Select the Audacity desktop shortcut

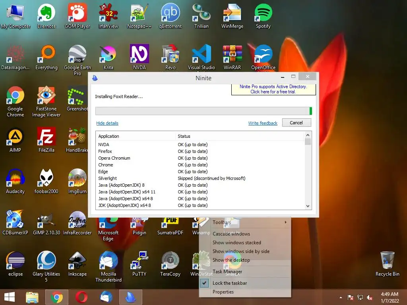(16, 181)
